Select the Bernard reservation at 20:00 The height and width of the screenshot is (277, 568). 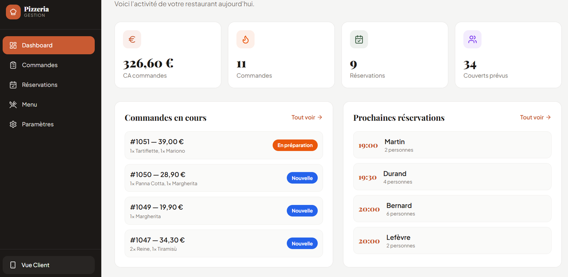(452, 209)
